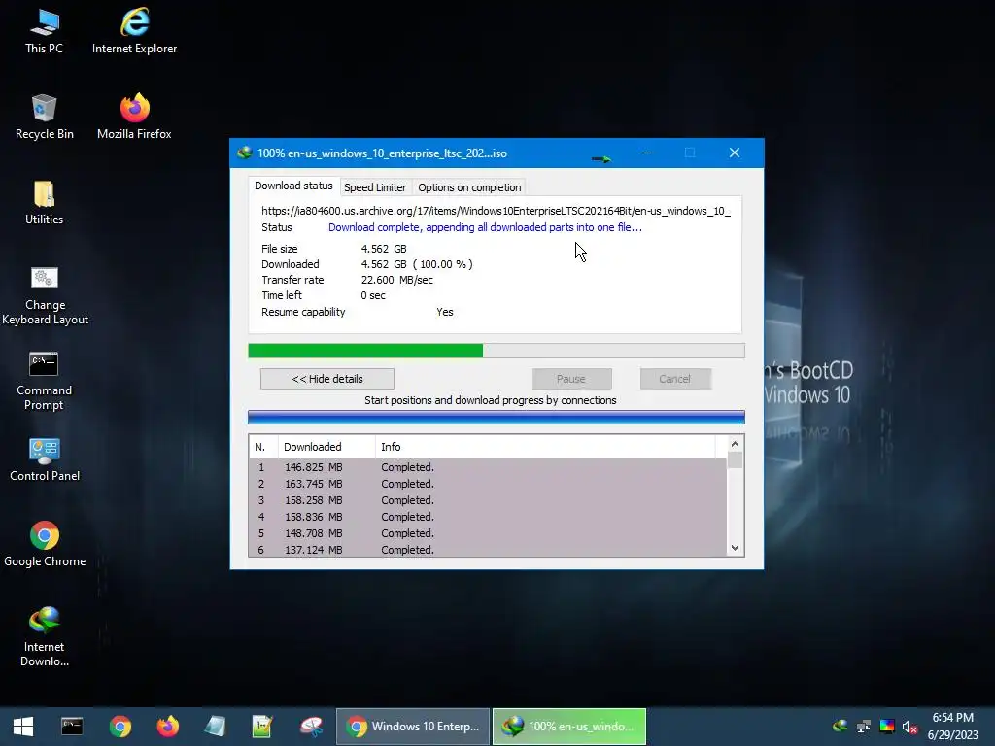Open the Windows Start menu
Screen dimensions: 995x746
(23, 727)
